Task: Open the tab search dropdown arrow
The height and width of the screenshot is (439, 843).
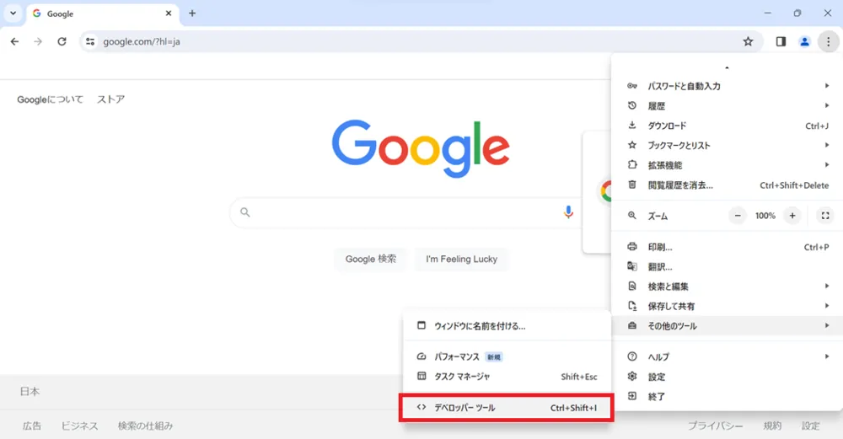Action: pos(13,13)
